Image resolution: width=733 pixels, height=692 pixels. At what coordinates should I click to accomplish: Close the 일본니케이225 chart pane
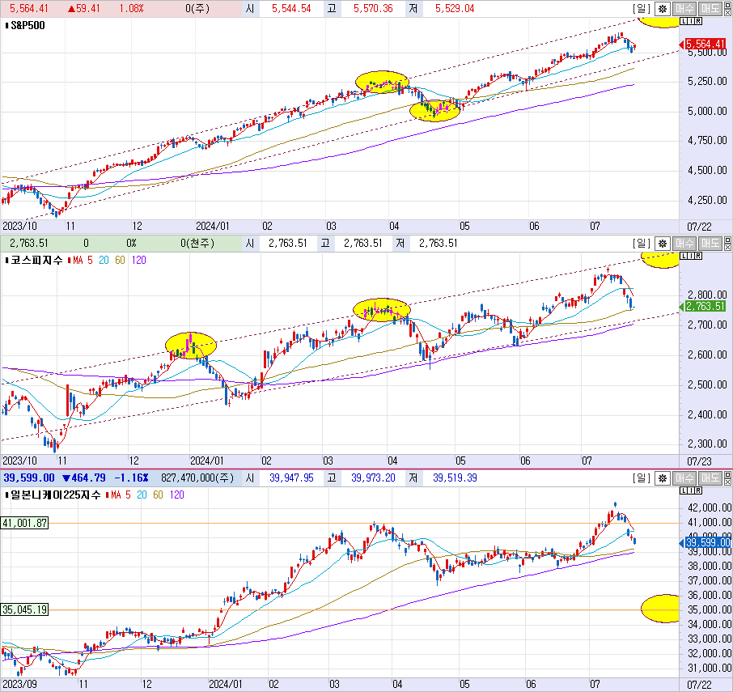727,481
